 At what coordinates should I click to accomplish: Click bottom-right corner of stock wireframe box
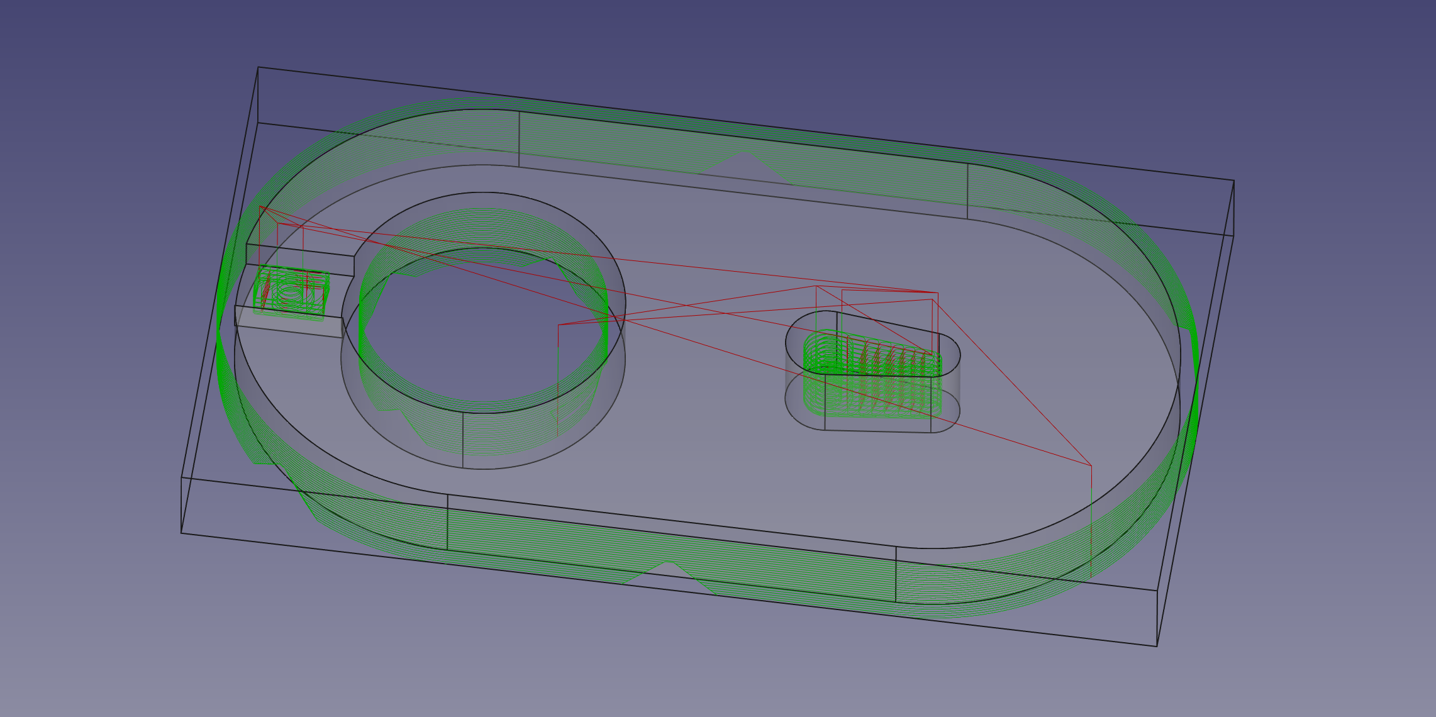pyautogui.click(x=1157, y=646)
